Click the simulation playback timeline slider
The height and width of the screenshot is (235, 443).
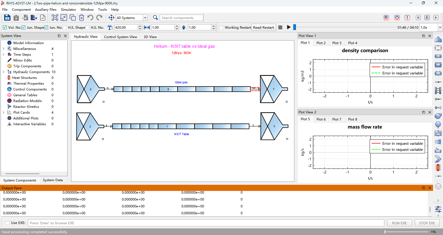[345, 27]
